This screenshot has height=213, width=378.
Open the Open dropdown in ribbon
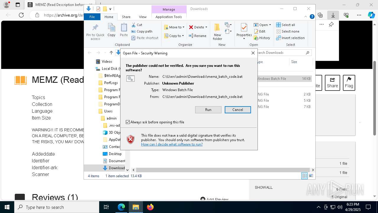pos(262,25)
